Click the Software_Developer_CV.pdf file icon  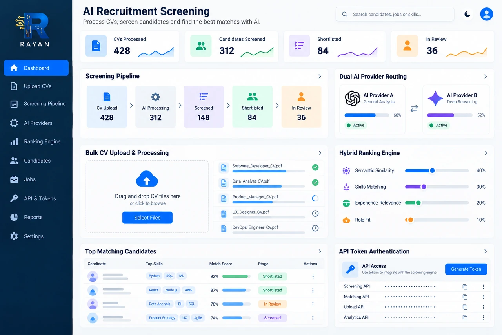224,168
